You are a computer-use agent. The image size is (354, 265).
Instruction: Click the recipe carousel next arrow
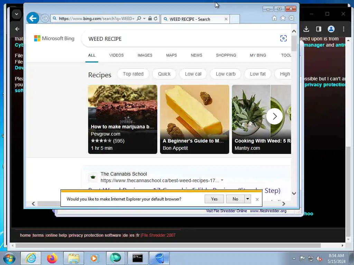[x=274, y=116]
